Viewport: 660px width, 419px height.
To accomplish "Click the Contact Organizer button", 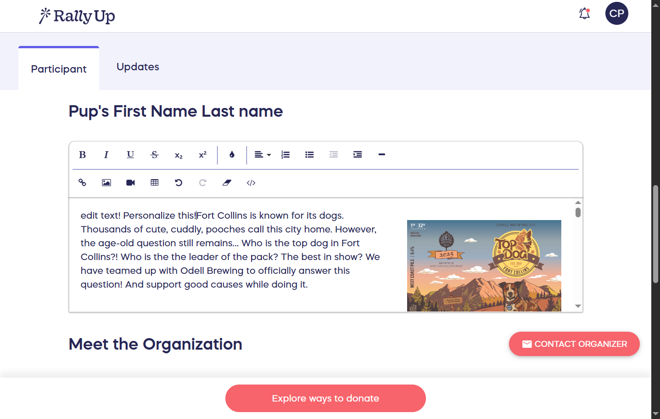I will [574, 344].
